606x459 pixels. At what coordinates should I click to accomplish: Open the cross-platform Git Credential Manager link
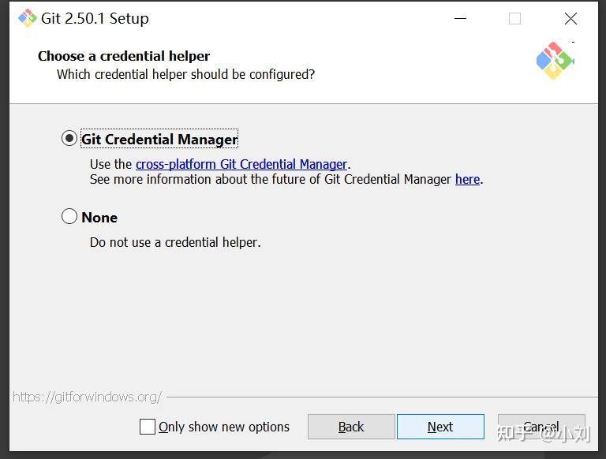pos(241,164)
